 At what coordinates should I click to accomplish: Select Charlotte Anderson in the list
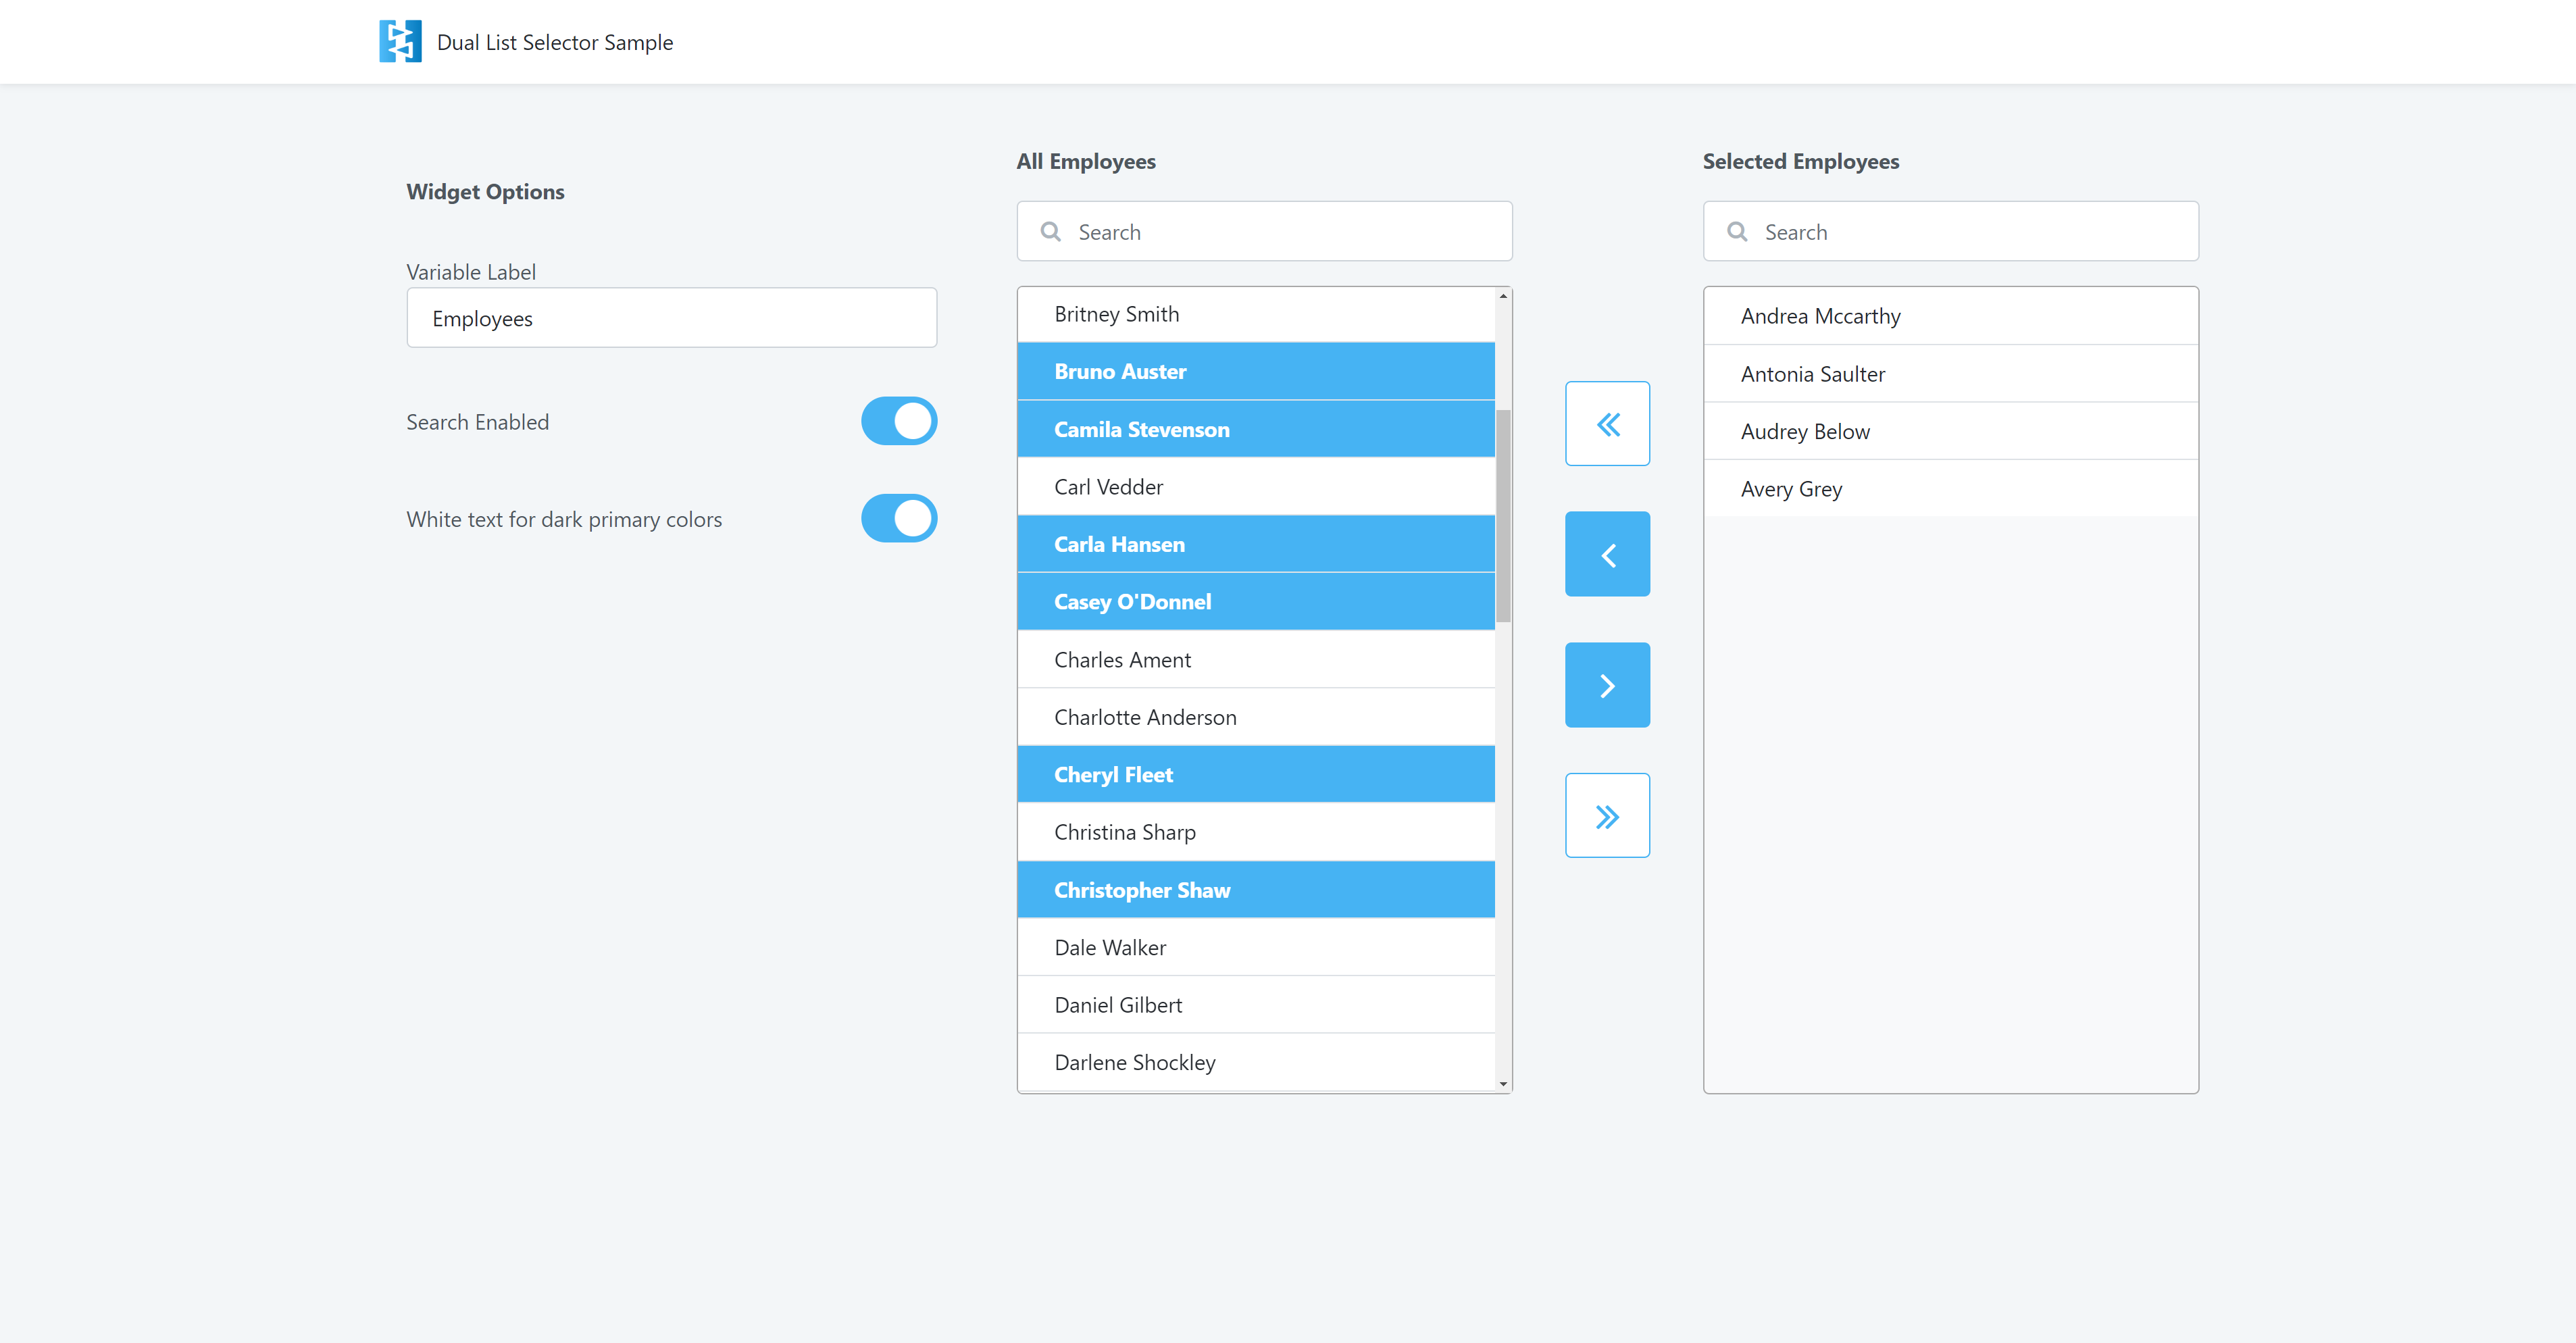[1255, 717]
